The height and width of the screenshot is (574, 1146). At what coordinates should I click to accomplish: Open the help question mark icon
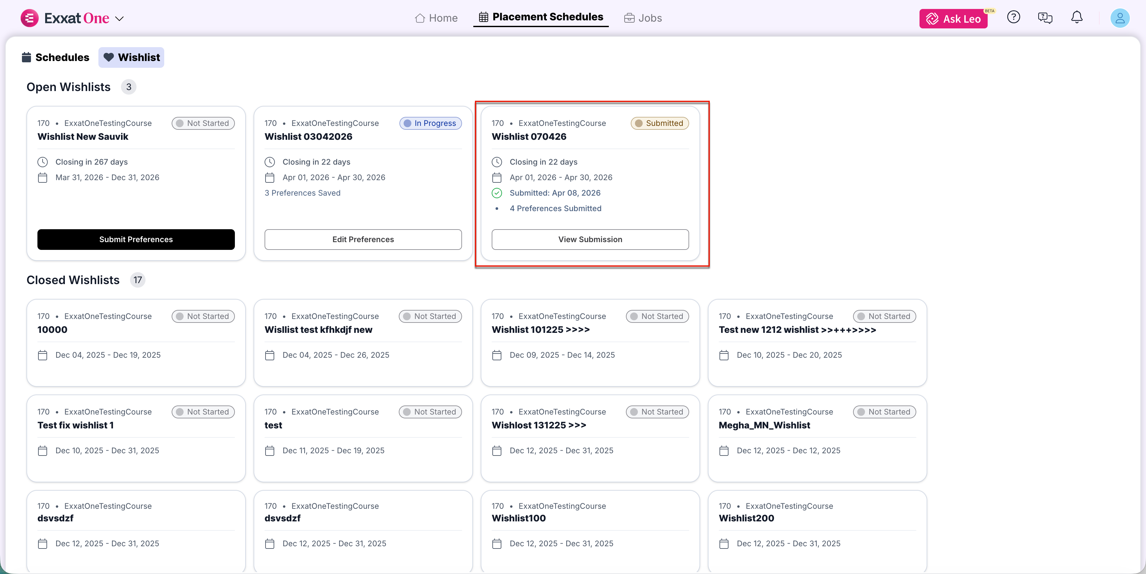pyautogui.click(x=1013, y=17)
